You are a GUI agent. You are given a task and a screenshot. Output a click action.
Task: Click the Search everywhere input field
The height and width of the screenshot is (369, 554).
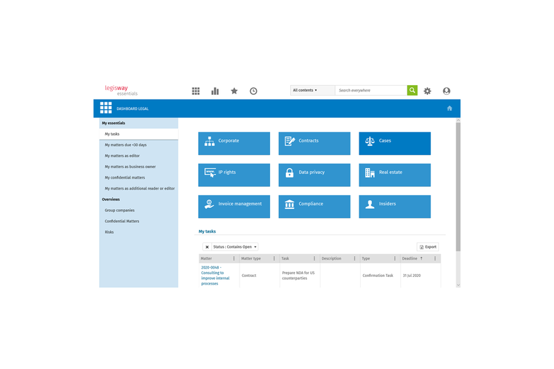coord(370,90)
